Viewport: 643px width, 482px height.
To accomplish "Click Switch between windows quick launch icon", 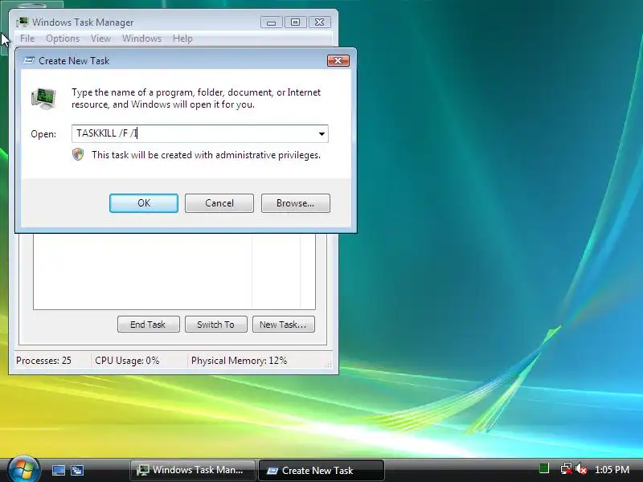I will pyautogui.click(x=77, y=470).
